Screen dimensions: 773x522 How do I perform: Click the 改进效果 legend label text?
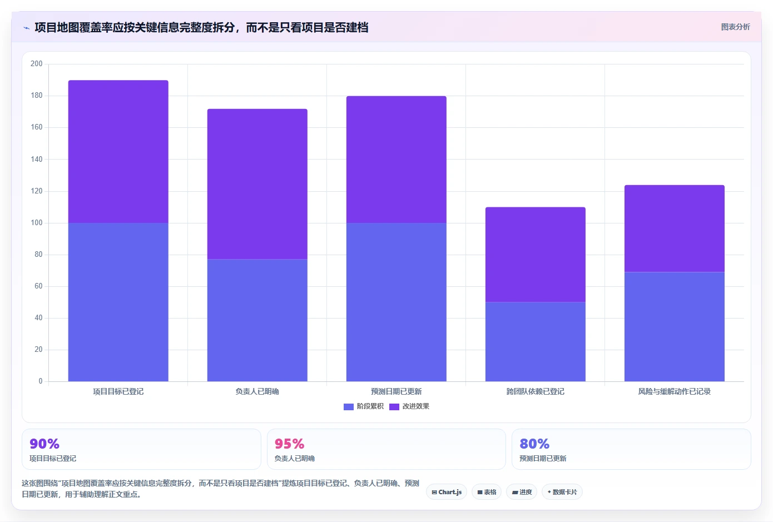pyautogui.click(x=416, y=406)
